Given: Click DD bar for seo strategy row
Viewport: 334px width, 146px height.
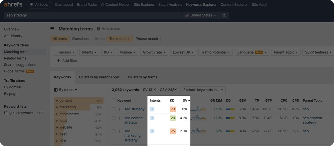Looking at the screenshot, I should tap(230, 109).
